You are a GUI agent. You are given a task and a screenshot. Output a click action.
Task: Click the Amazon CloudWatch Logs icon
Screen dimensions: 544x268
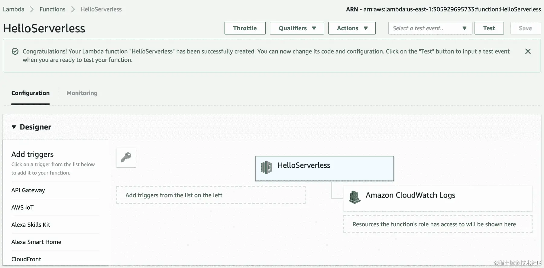pos(355,197)
